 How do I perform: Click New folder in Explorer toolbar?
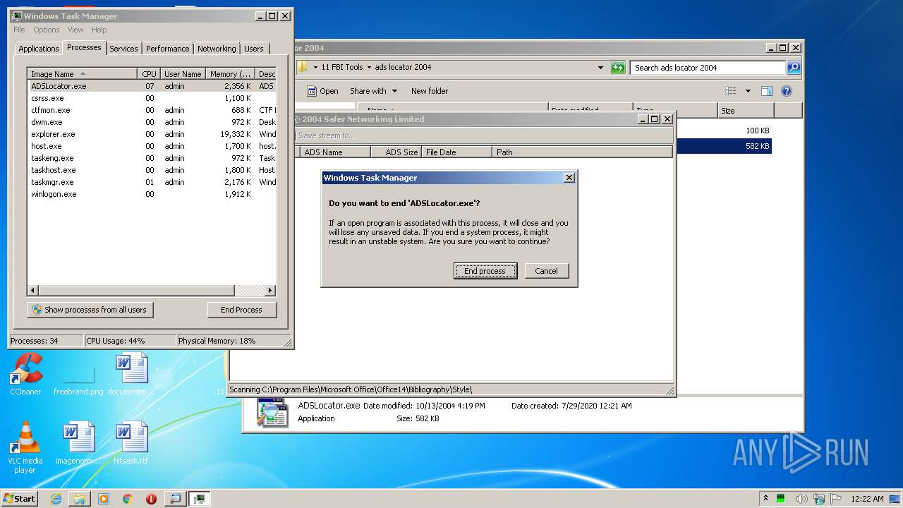pyautogui.click(x=430, y=91)
